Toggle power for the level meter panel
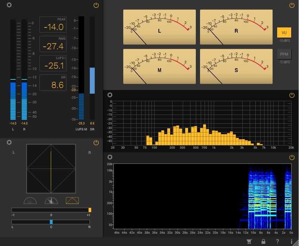This screenshot has height=246, width=299. pos(96,5)
